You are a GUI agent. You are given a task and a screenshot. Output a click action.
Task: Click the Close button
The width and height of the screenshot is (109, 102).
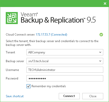(x=93, y=96)
